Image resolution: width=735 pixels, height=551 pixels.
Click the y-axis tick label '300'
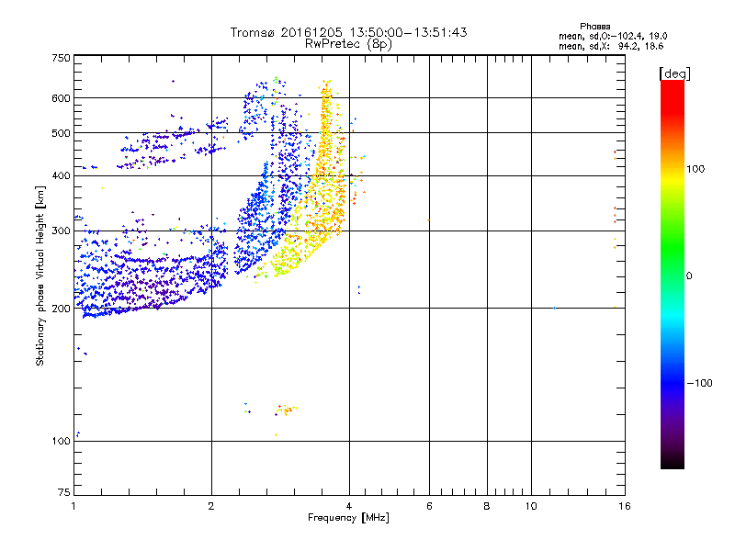point(62,231)
